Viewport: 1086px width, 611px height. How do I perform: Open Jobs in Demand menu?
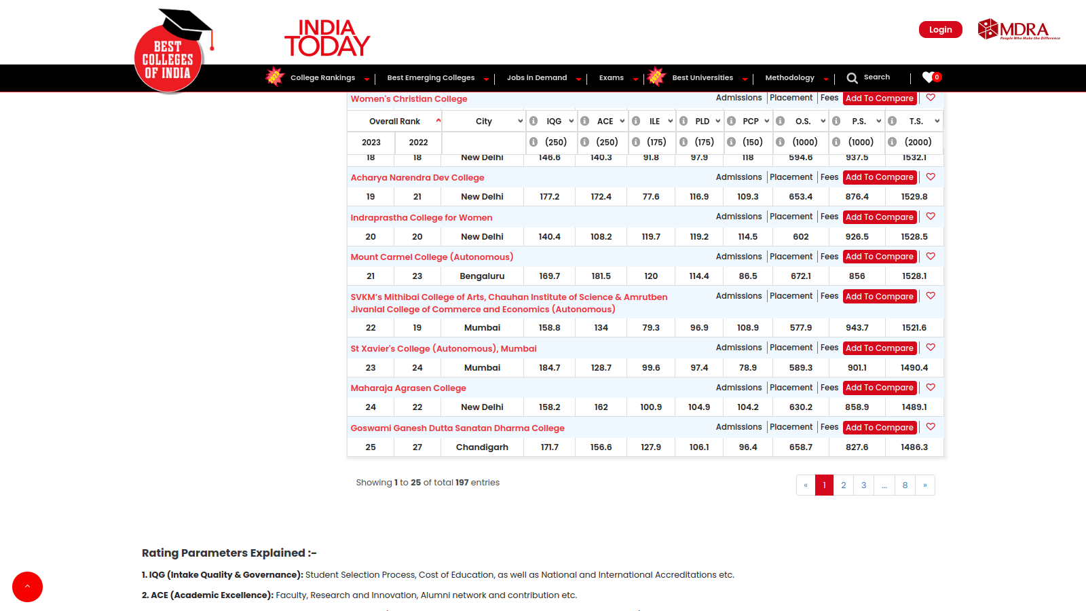coord(537,78)
